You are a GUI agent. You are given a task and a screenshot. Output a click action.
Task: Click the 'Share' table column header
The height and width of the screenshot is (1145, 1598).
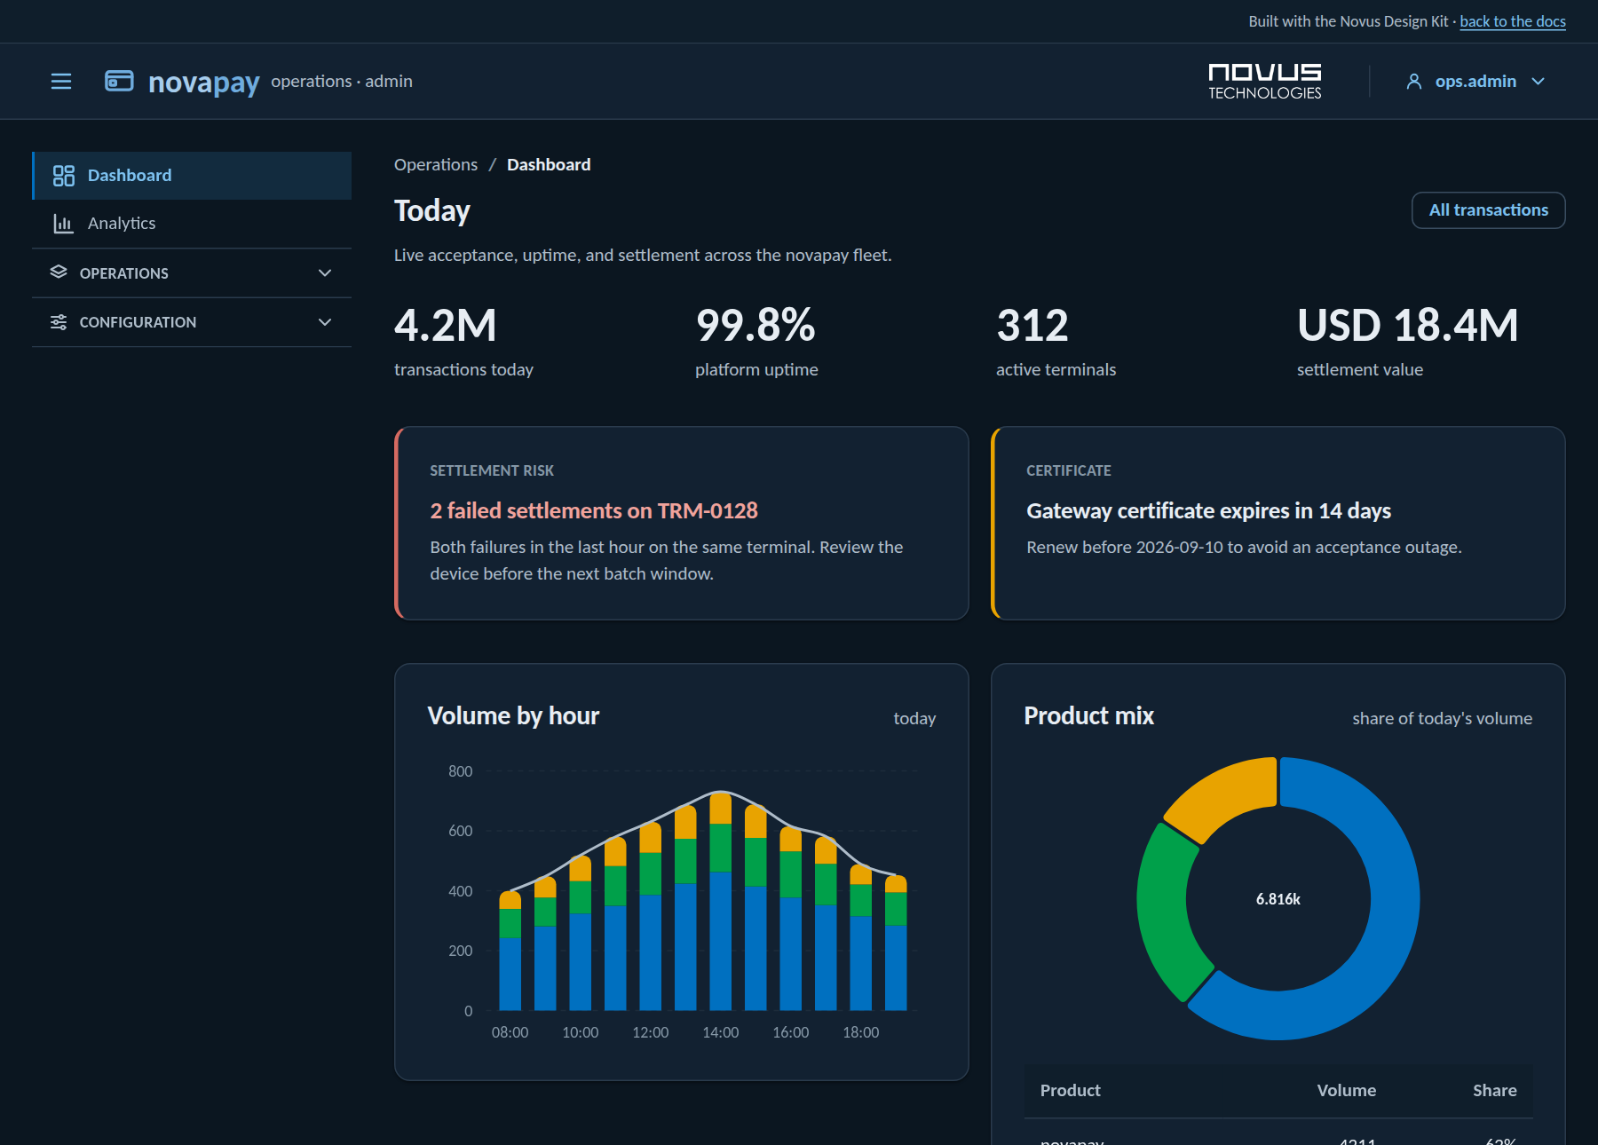[1495, 1090]
